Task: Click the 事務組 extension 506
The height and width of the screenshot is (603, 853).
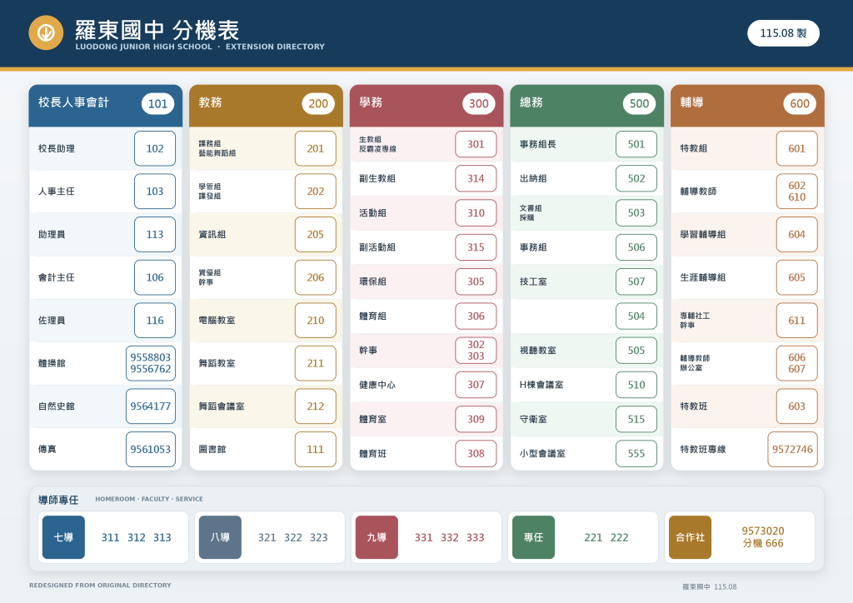Action: pyautogui.click(x=636, y=247)
